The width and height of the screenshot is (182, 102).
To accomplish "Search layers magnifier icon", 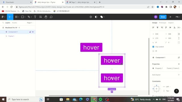I will pos(3,23).
